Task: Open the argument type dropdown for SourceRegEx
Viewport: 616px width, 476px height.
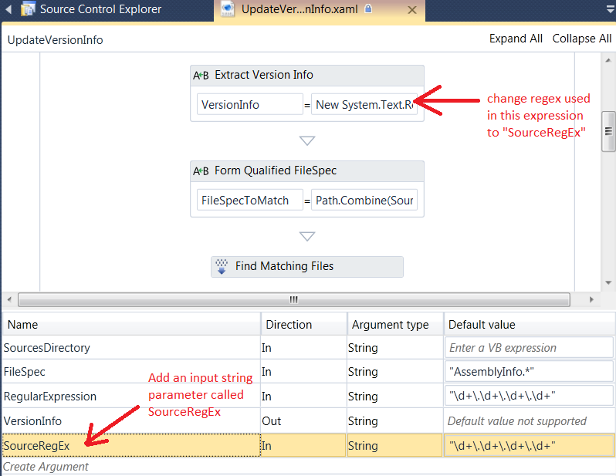Action: coord(395,445)
